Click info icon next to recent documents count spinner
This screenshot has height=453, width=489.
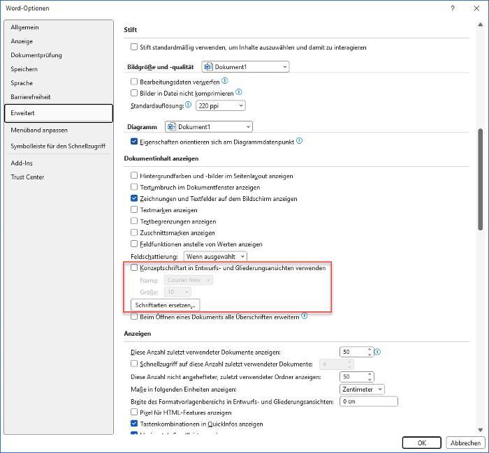click(x=377, y=352)
